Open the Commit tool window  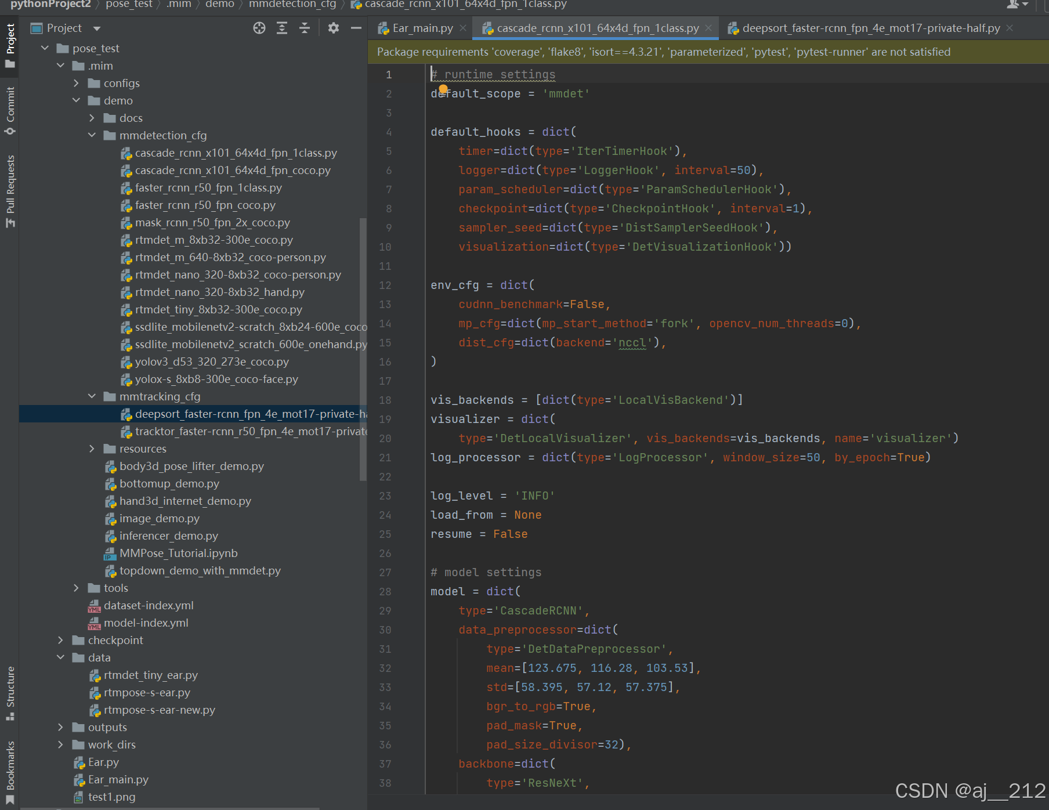click(x=10, y=110)
